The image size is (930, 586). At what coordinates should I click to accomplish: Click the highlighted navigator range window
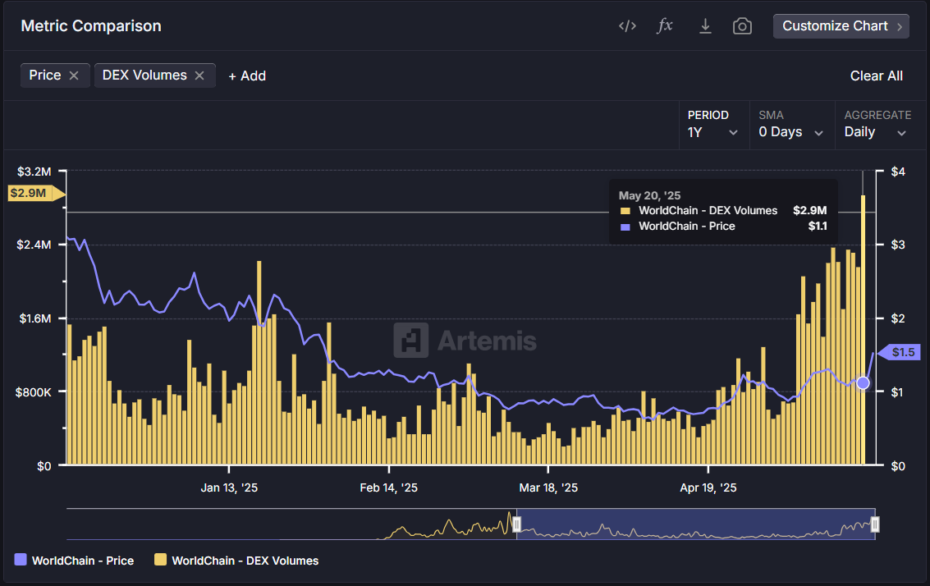(696, 524)
